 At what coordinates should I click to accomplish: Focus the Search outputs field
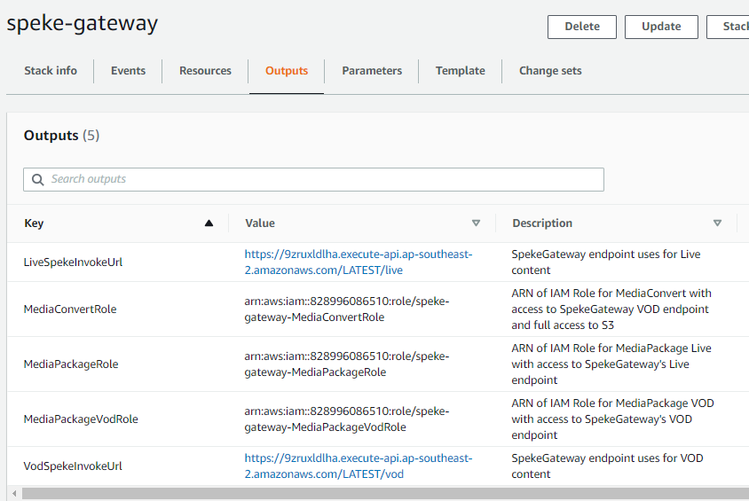tap(319, 180)
